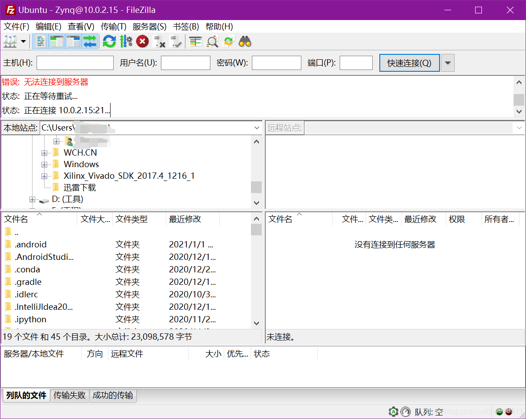This screenshot has height=419, width=526.
Task: Click status bar gear settings icon
Action: tap(393, 411)
